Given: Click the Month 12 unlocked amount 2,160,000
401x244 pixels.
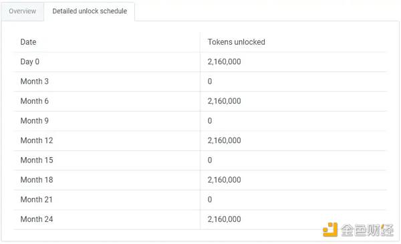Looking at the screenshot, I should [225, 140].
